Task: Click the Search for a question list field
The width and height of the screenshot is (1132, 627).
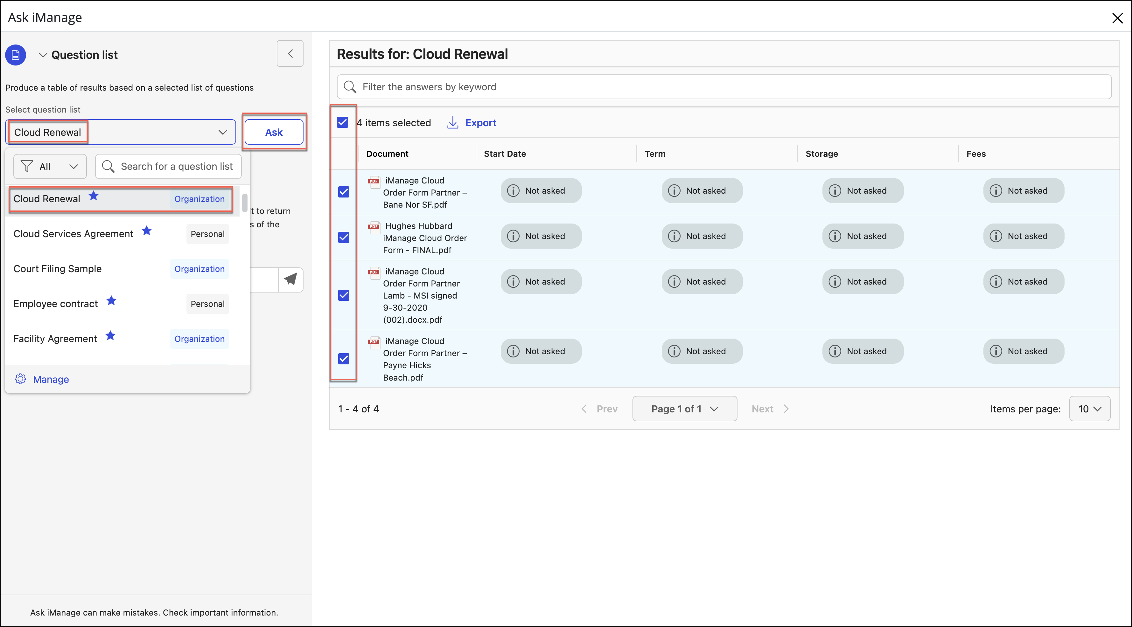Action: click(x=168, y=166)
